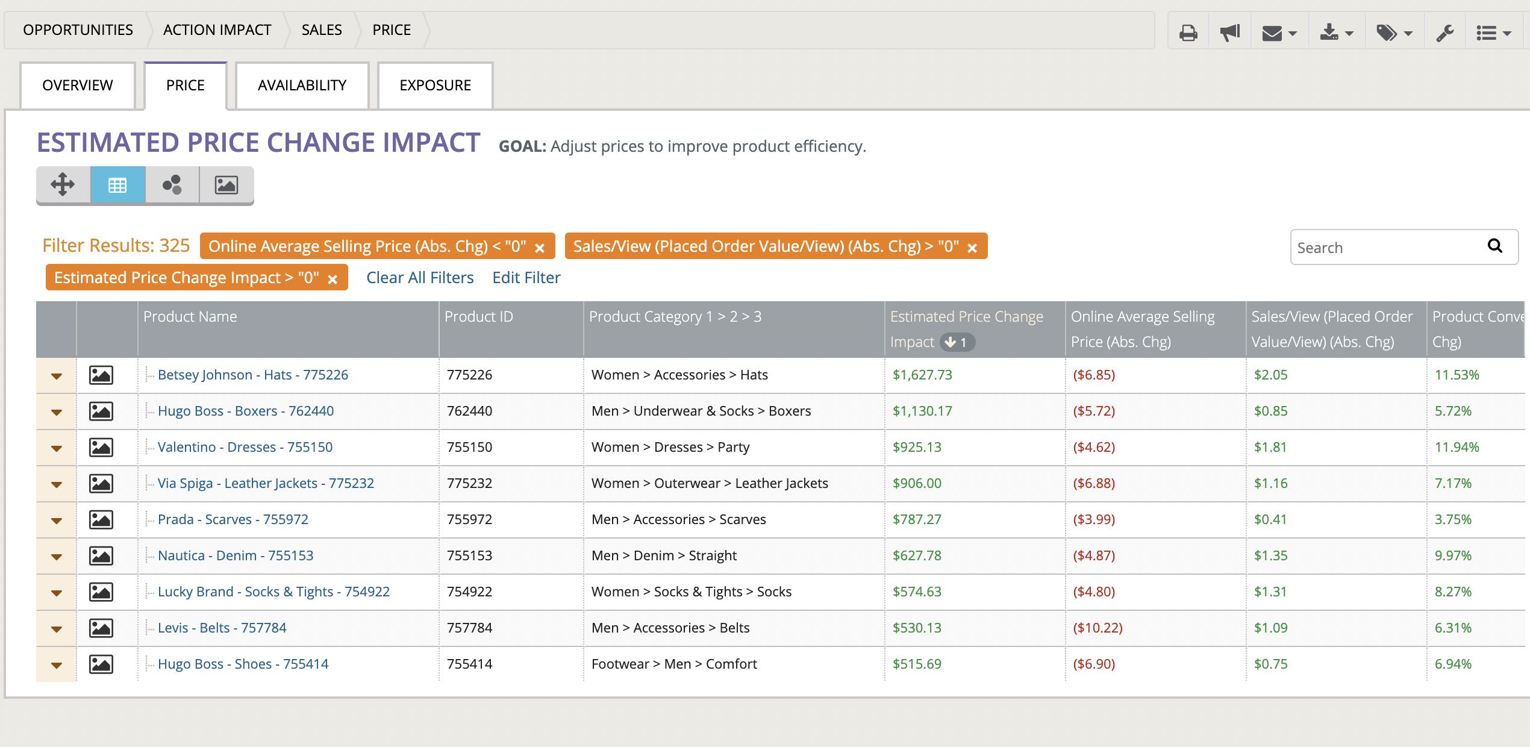
Task: Select the move/pan view icon
Action: coord(63,184)
